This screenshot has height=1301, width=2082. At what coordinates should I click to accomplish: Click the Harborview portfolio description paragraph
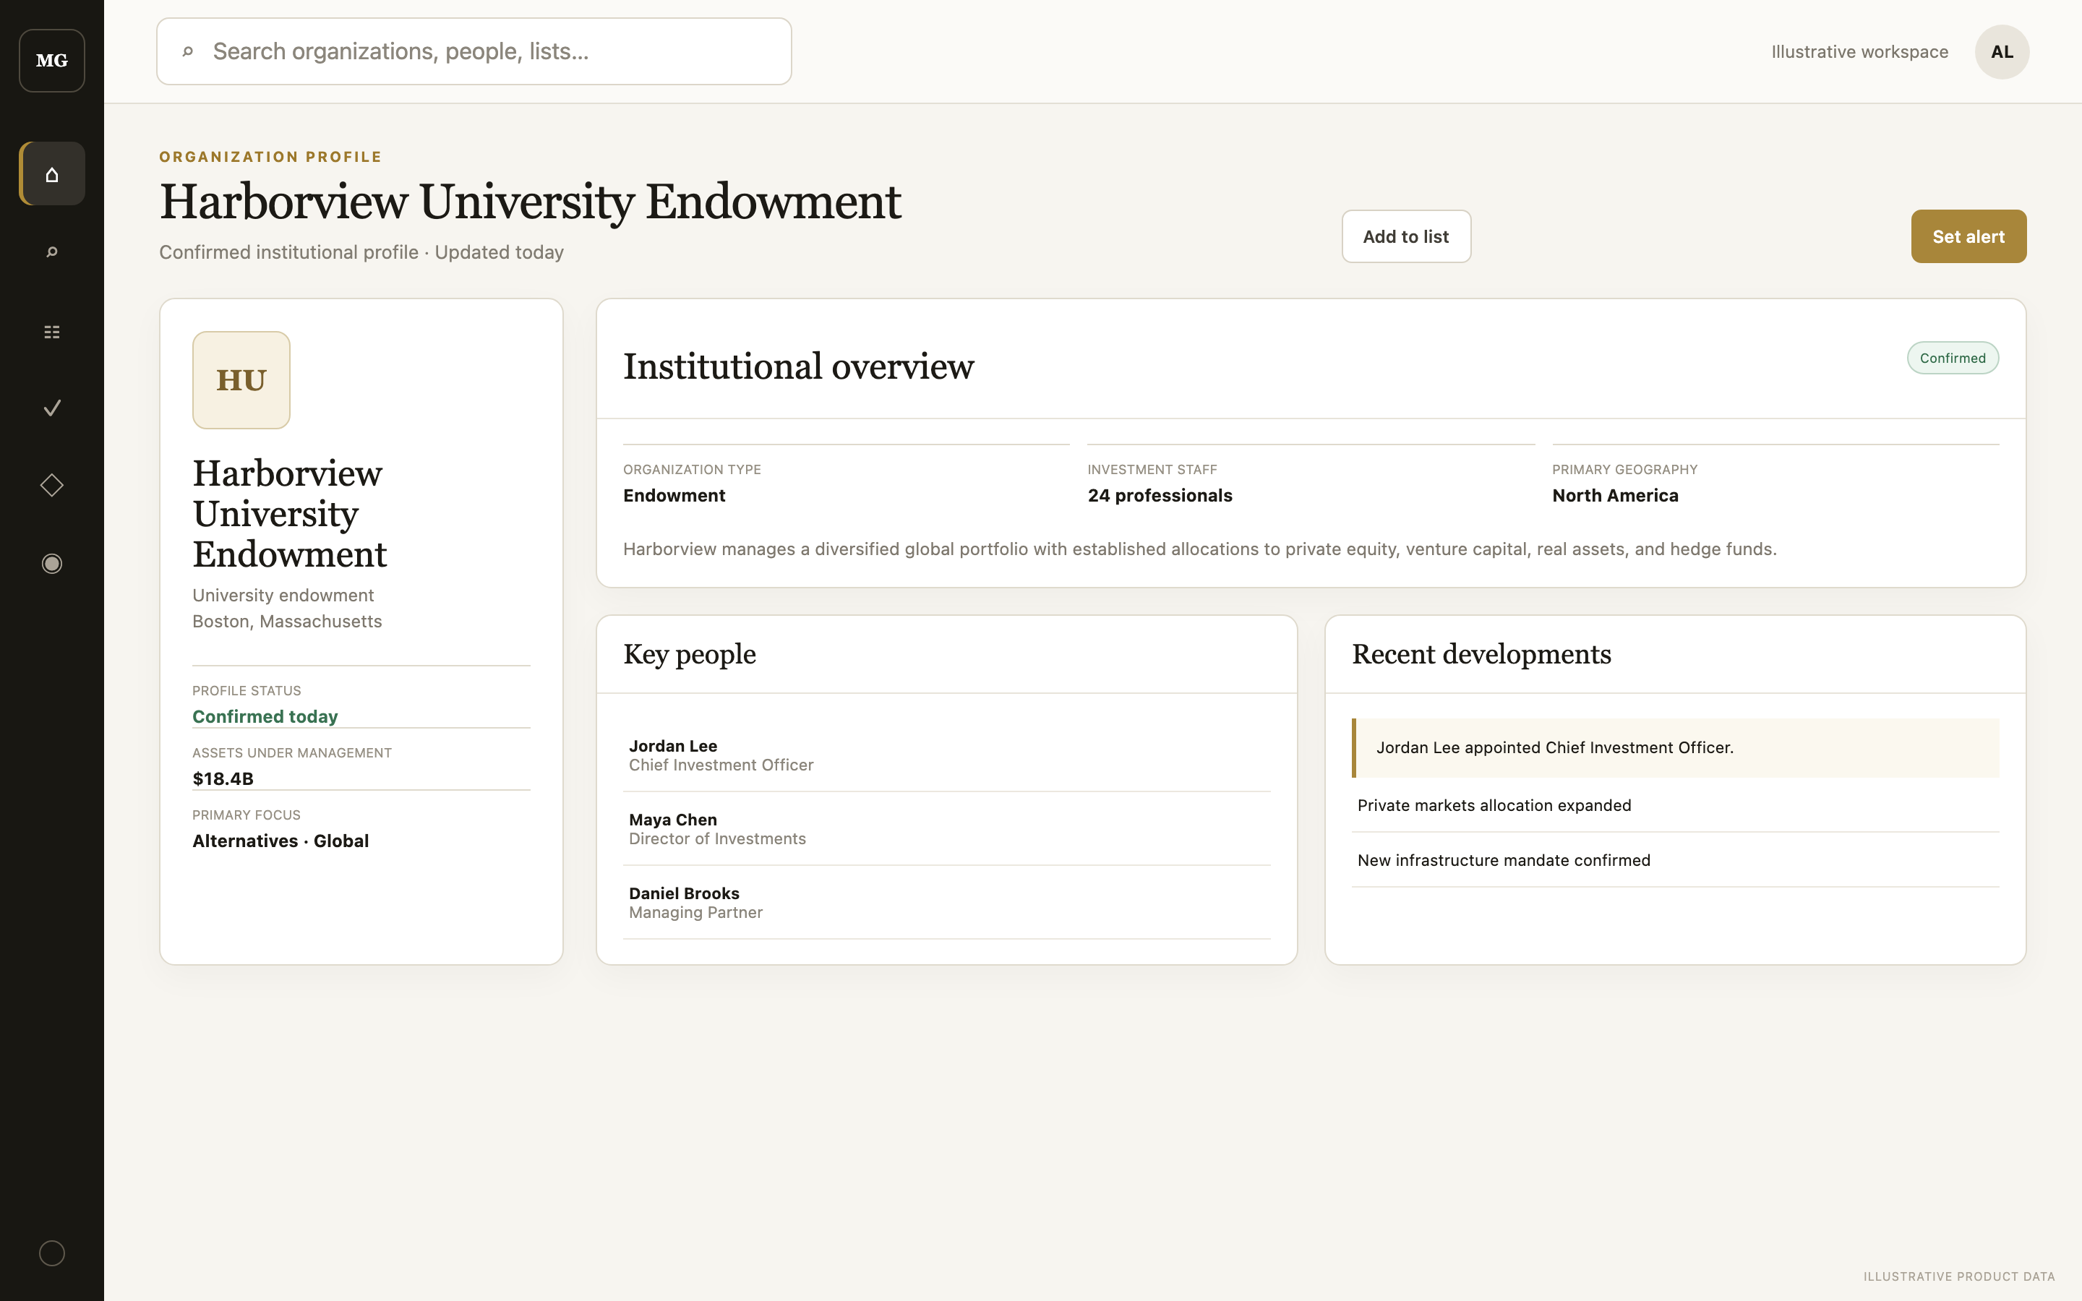pyautogui.click(x=1199, y=549)
